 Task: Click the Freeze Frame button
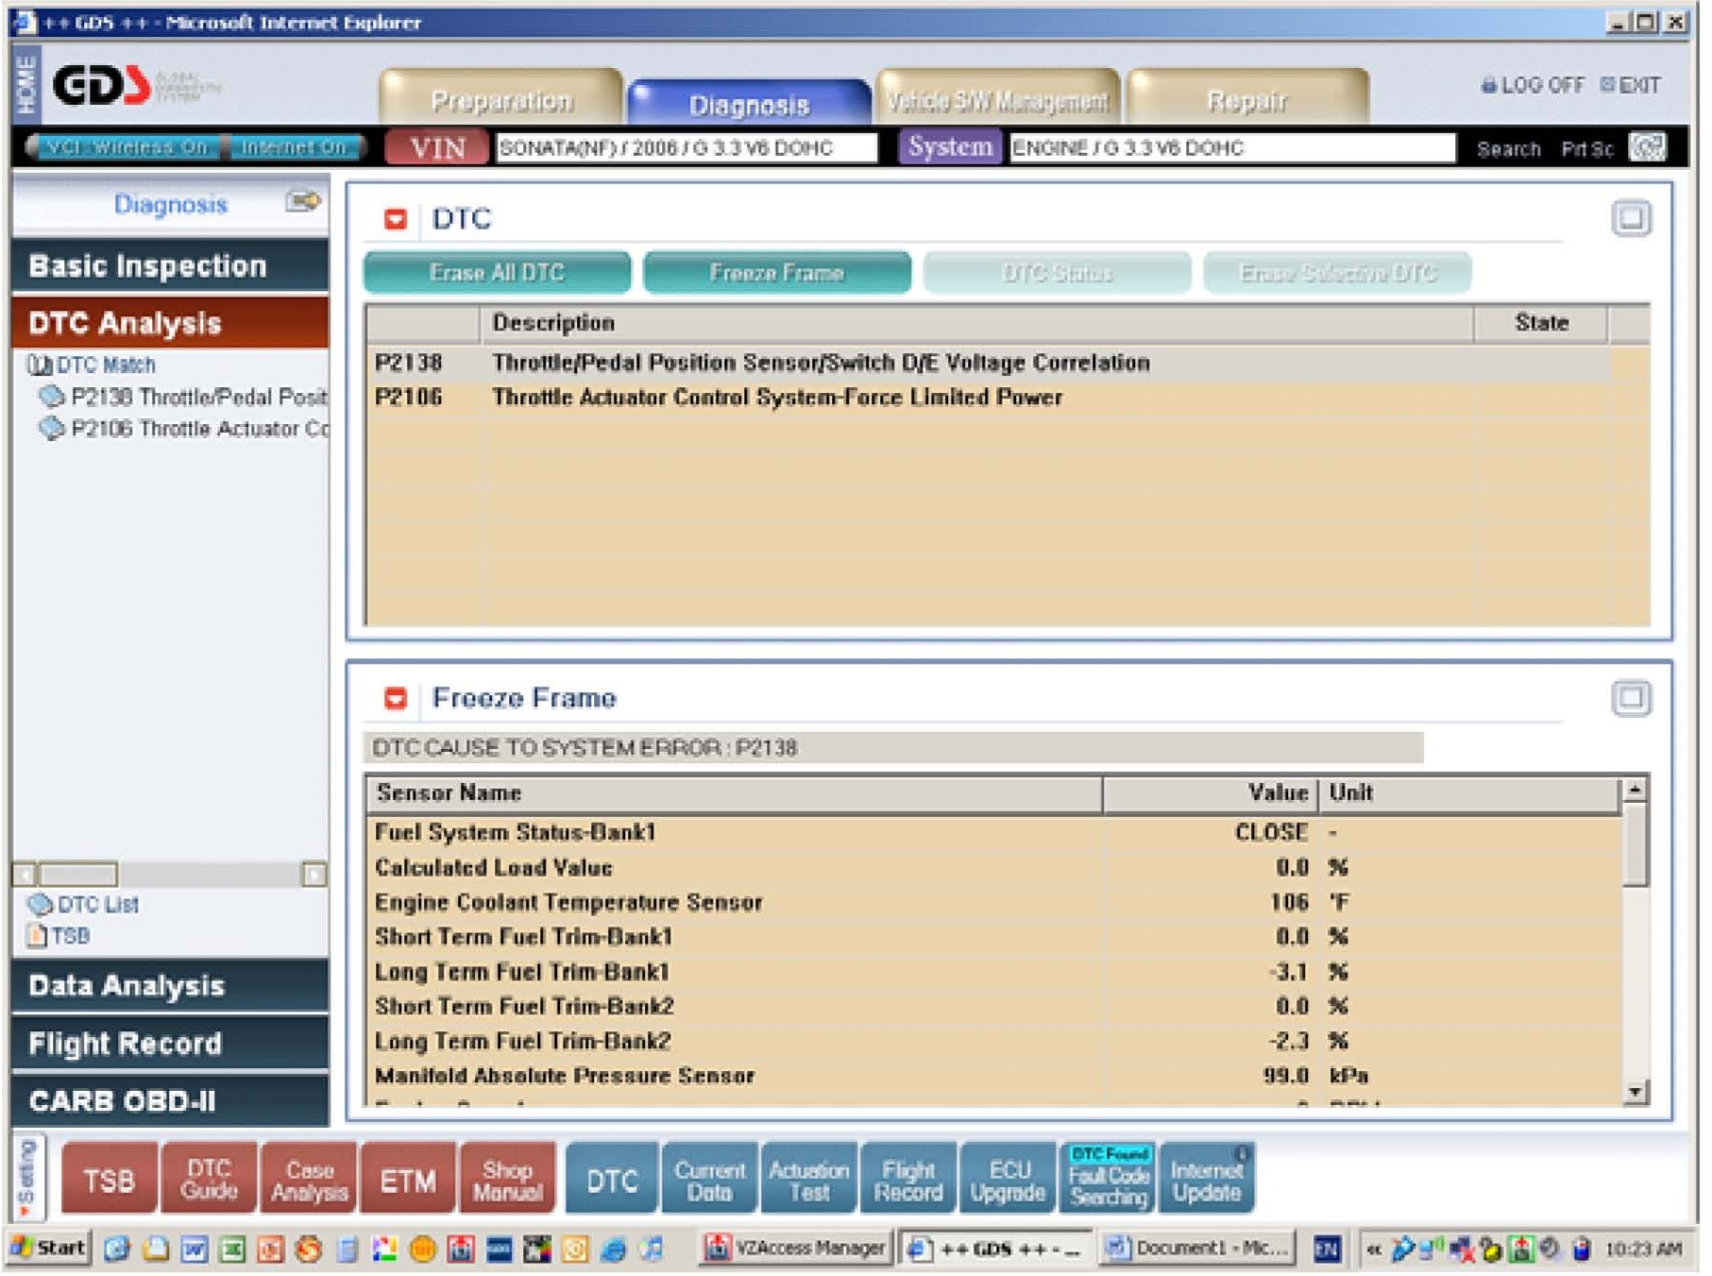click(x=776, y=273)
